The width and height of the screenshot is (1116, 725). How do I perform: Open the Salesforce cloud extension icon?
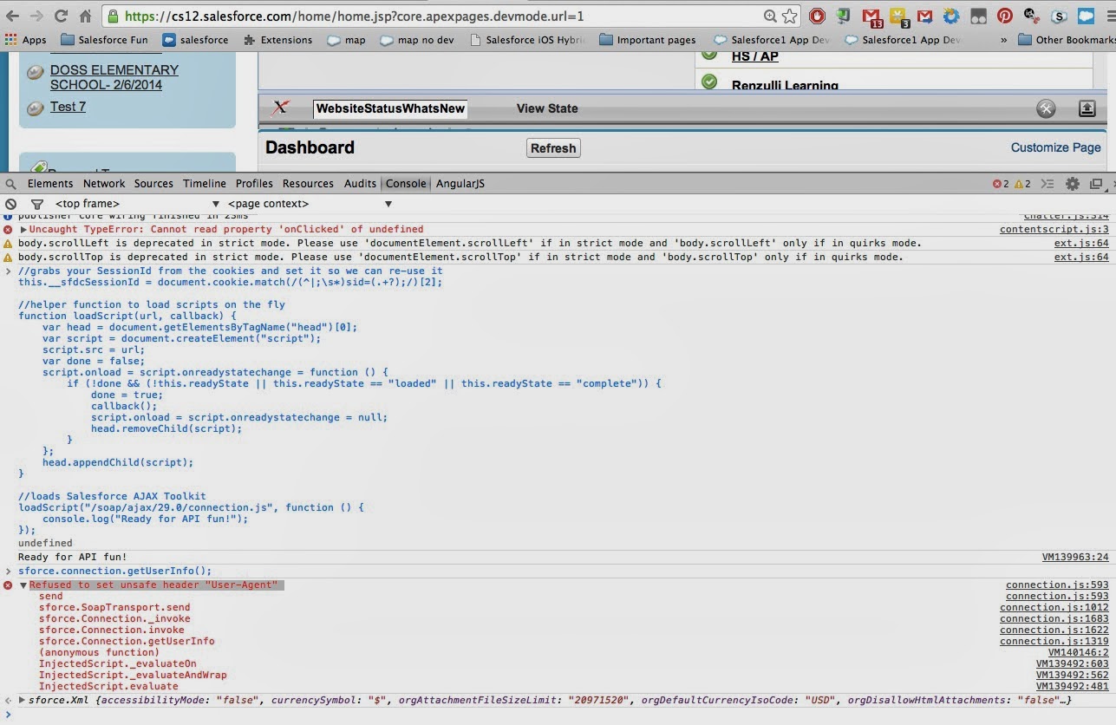[1085, 16]
